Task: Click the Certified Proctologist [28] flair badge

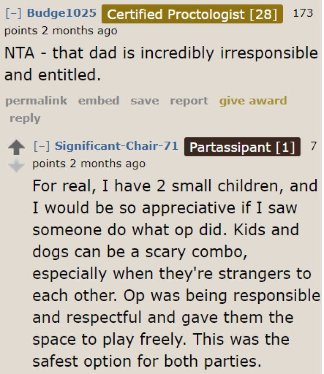Action: click(193, 14)
